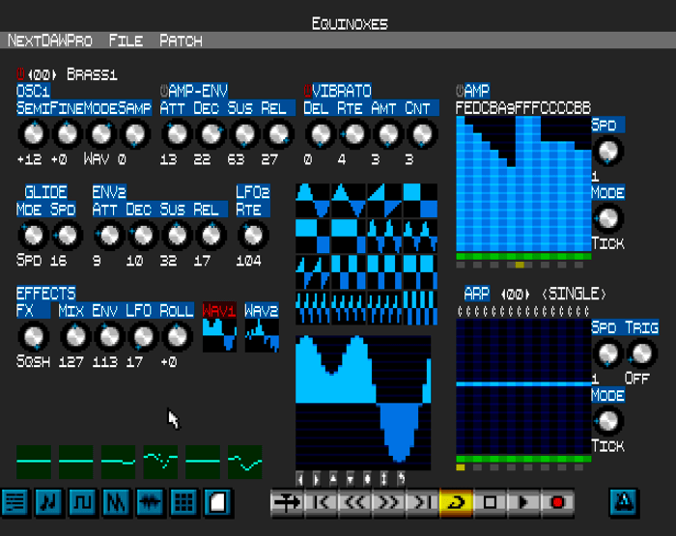Select the WAV1 waveform slot

(219, 327)
